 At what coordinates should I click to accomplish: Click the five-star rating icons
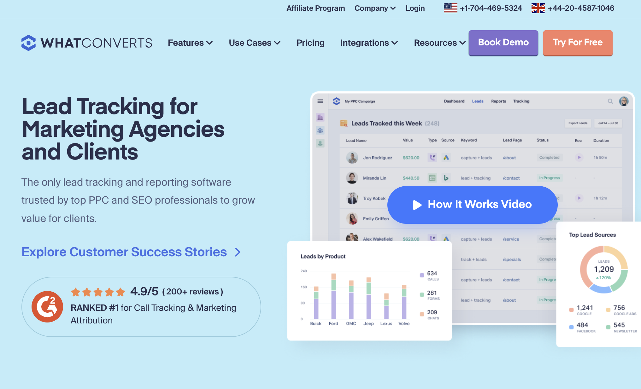coord(98,292)
